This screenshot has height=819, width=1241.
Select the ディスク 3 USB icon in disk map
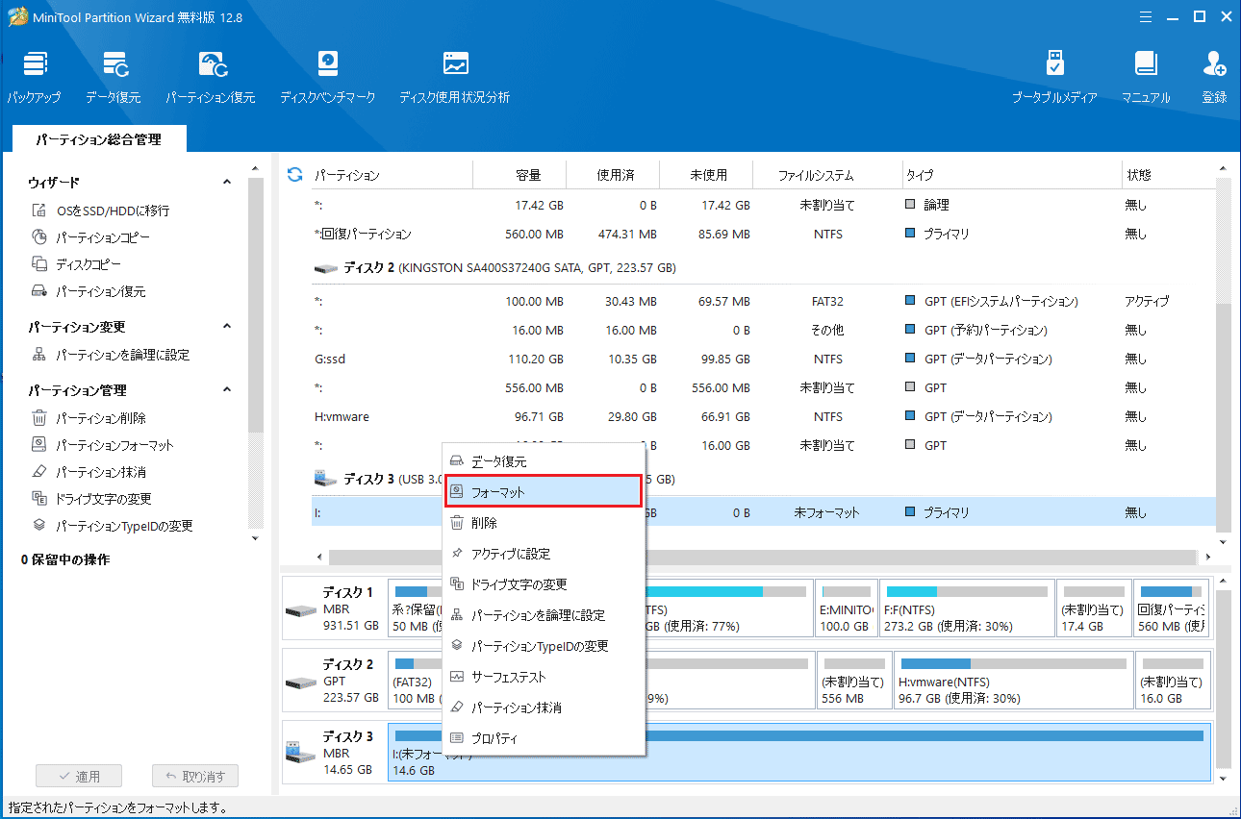tap(300, 754)
